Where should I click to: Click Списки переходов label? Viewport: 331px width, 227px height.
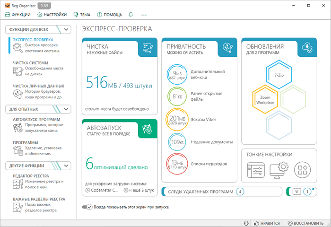pos(209,164)
